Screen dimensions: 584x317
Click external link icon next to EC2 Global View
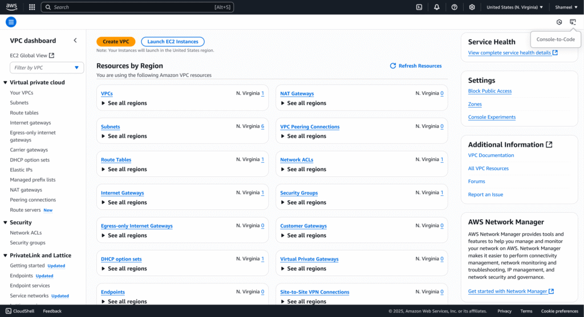click(x=52, y=55)
